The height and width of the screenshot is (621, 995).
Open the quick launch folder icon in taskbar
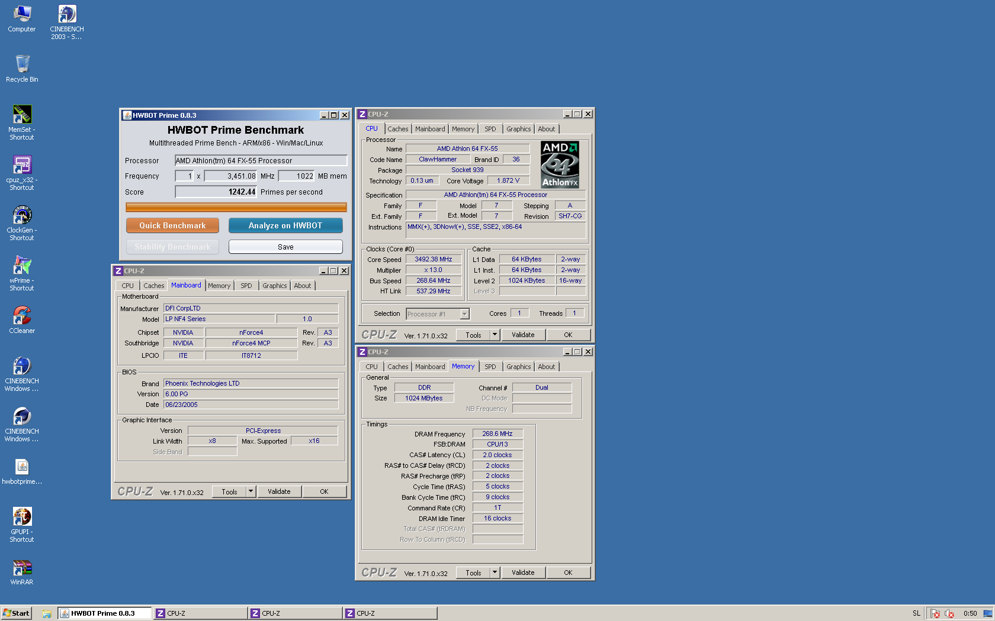47,613
